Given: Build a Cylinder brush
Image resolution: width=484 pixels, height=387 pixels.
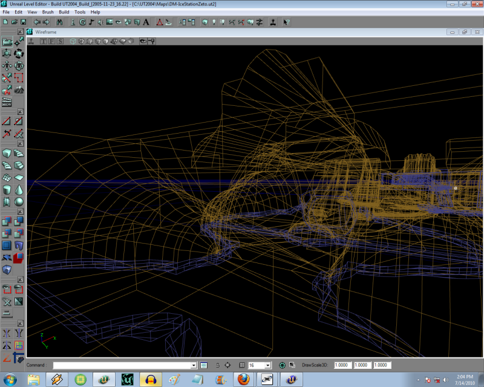Looking at the screenshot, I should pos(7,190).
